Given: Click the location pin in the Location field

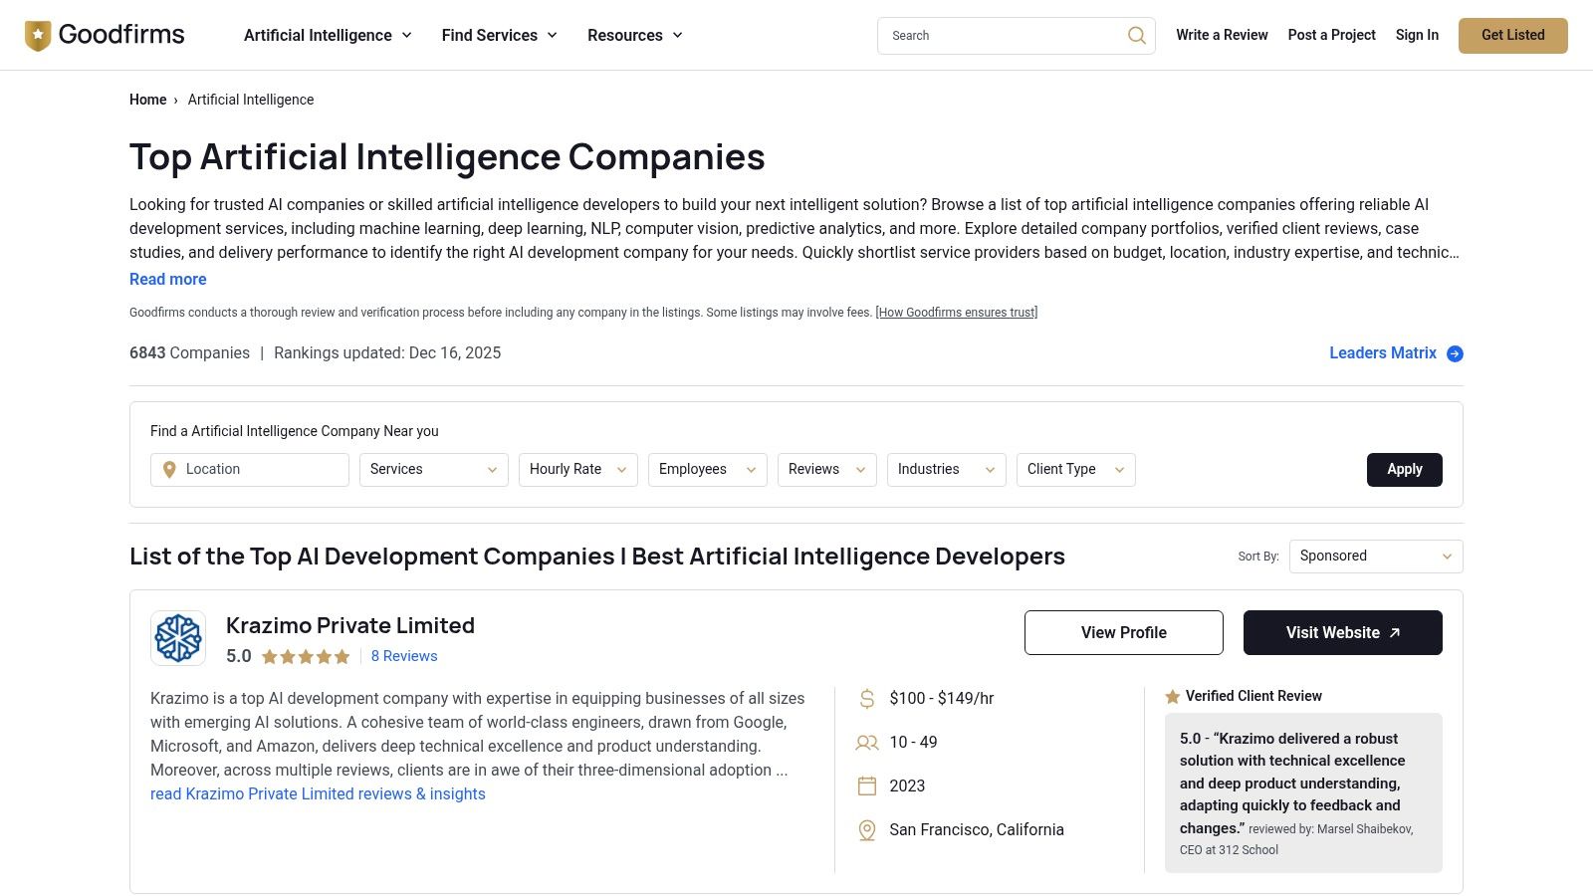Looking at the screenshot, I should (169, 469).
